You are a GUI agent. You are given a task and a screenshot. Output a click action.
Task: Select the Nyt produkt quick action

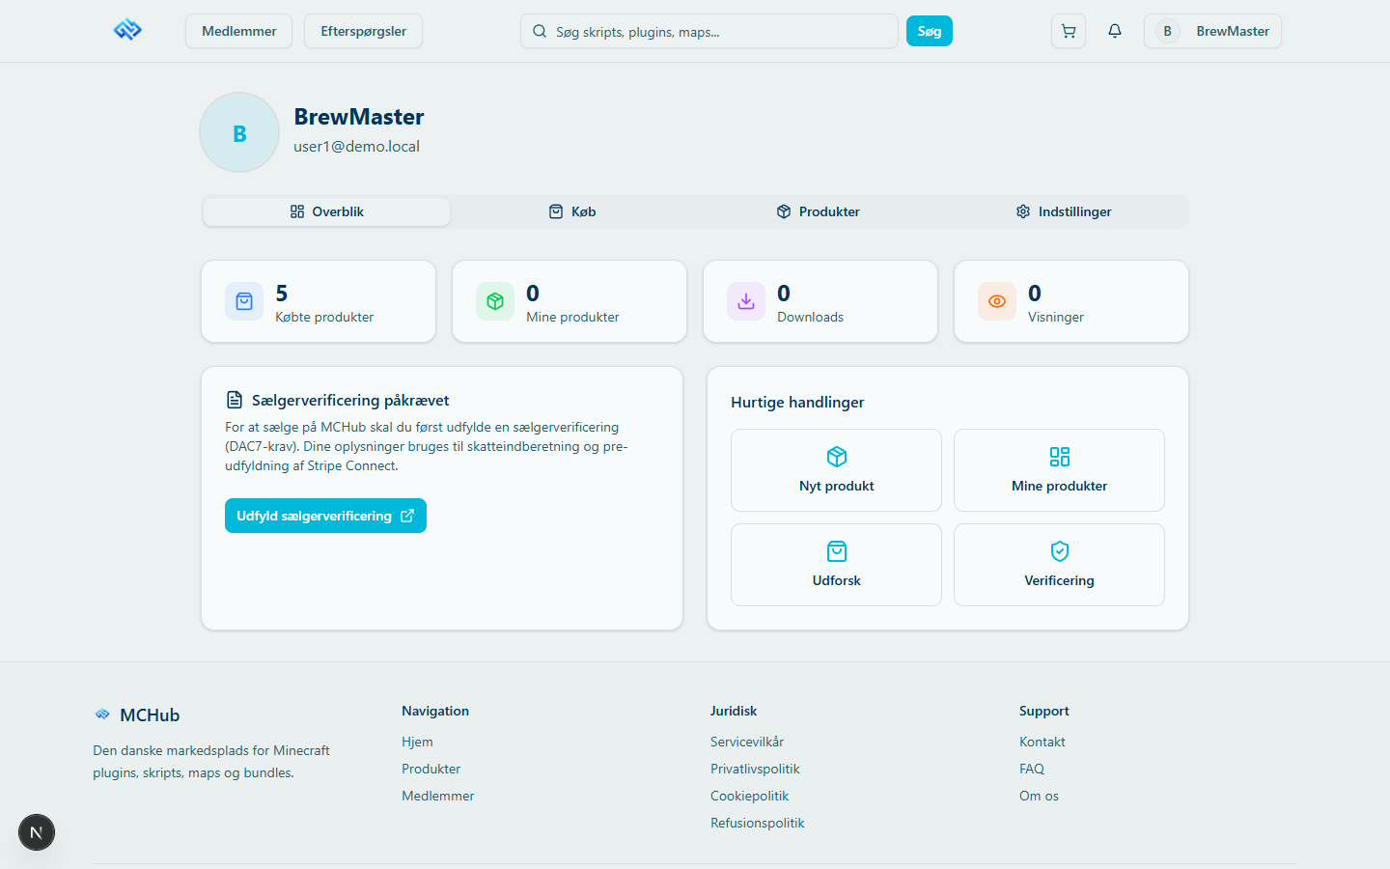point(836,470)
